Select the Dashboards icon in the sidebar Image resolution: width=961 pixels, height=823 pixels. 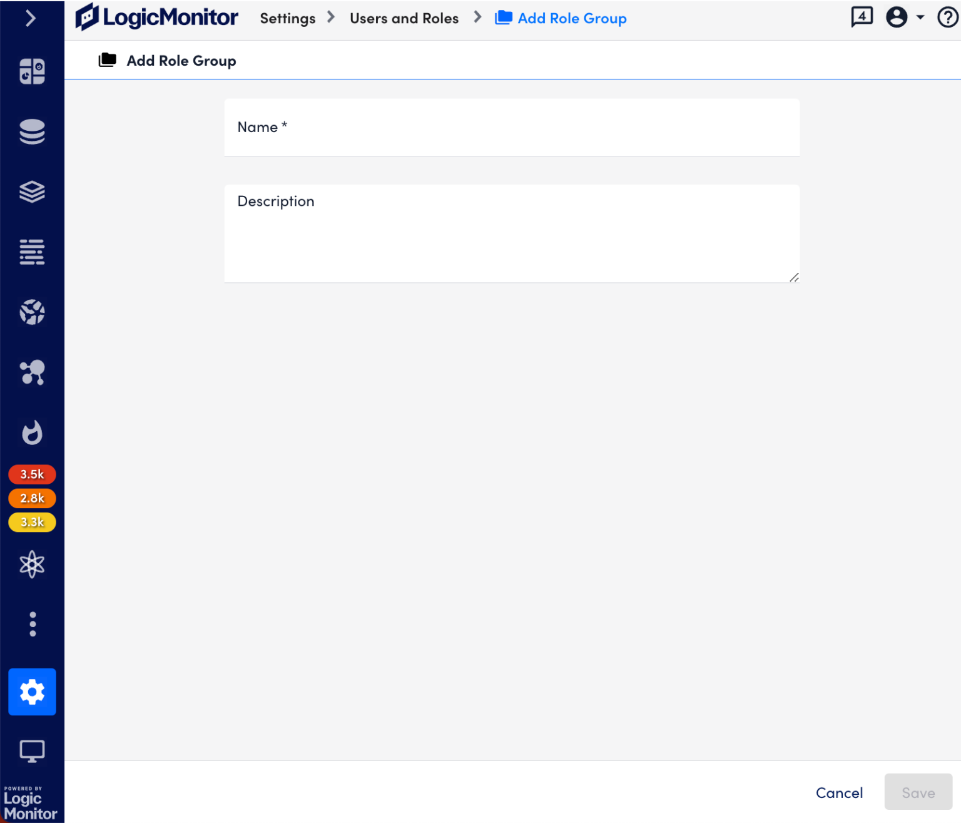(32, 71)
